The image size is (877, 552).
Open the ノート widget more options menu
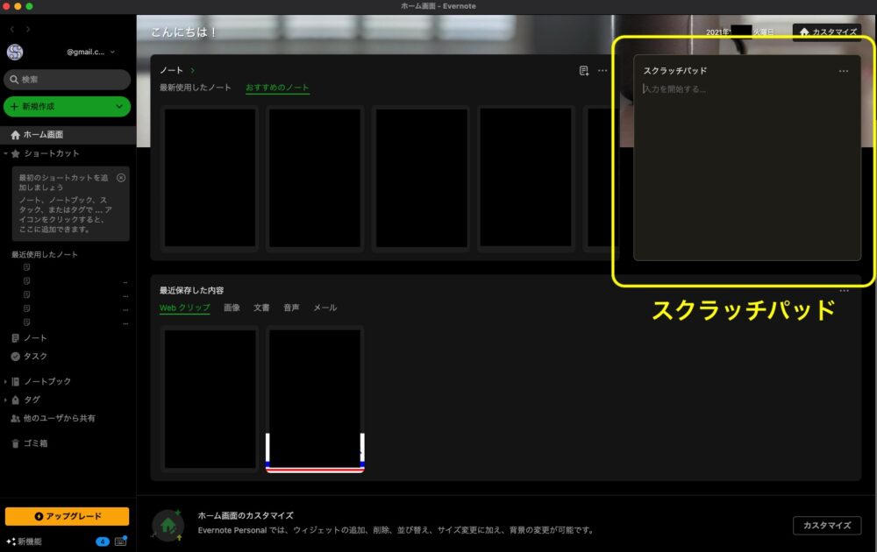602,70
